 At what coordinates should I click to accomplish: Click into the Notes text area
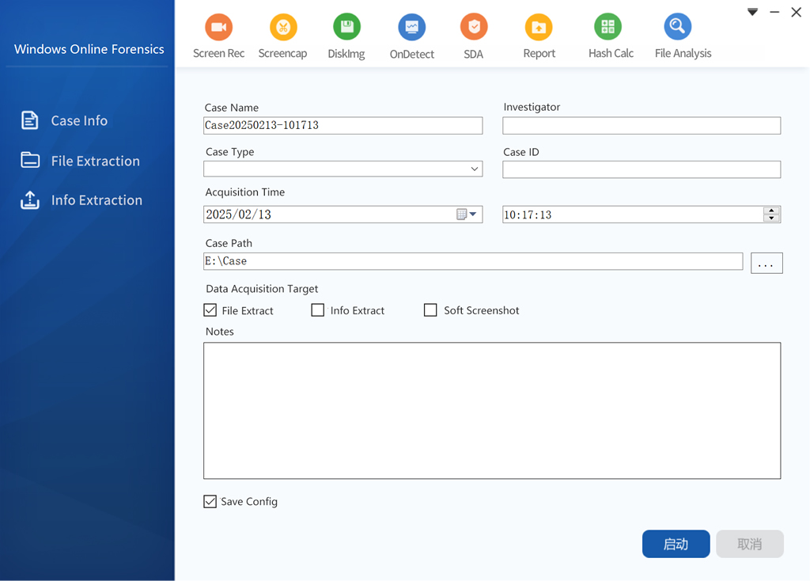point(492,411)
